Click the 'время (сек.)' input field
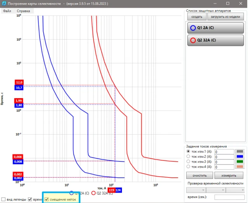The image size is (248, 203). (229, 197)
